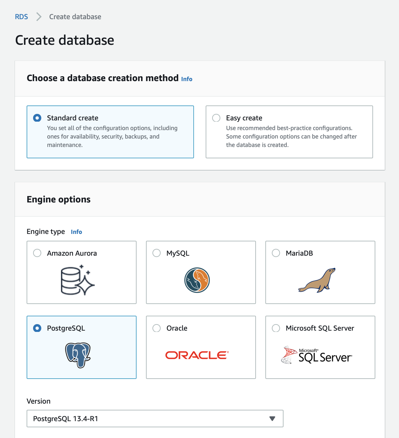Click the Easy create option label
This screenshot has height=438, width=399.
click(x=244, y=118)
